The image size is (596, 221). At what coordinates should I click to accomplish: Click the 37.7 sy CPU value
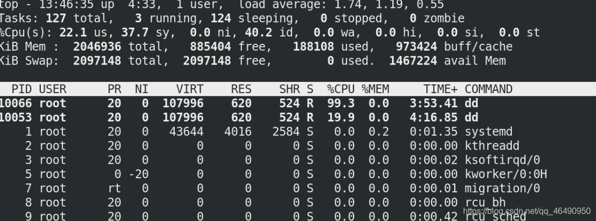[x=135, y=32]
